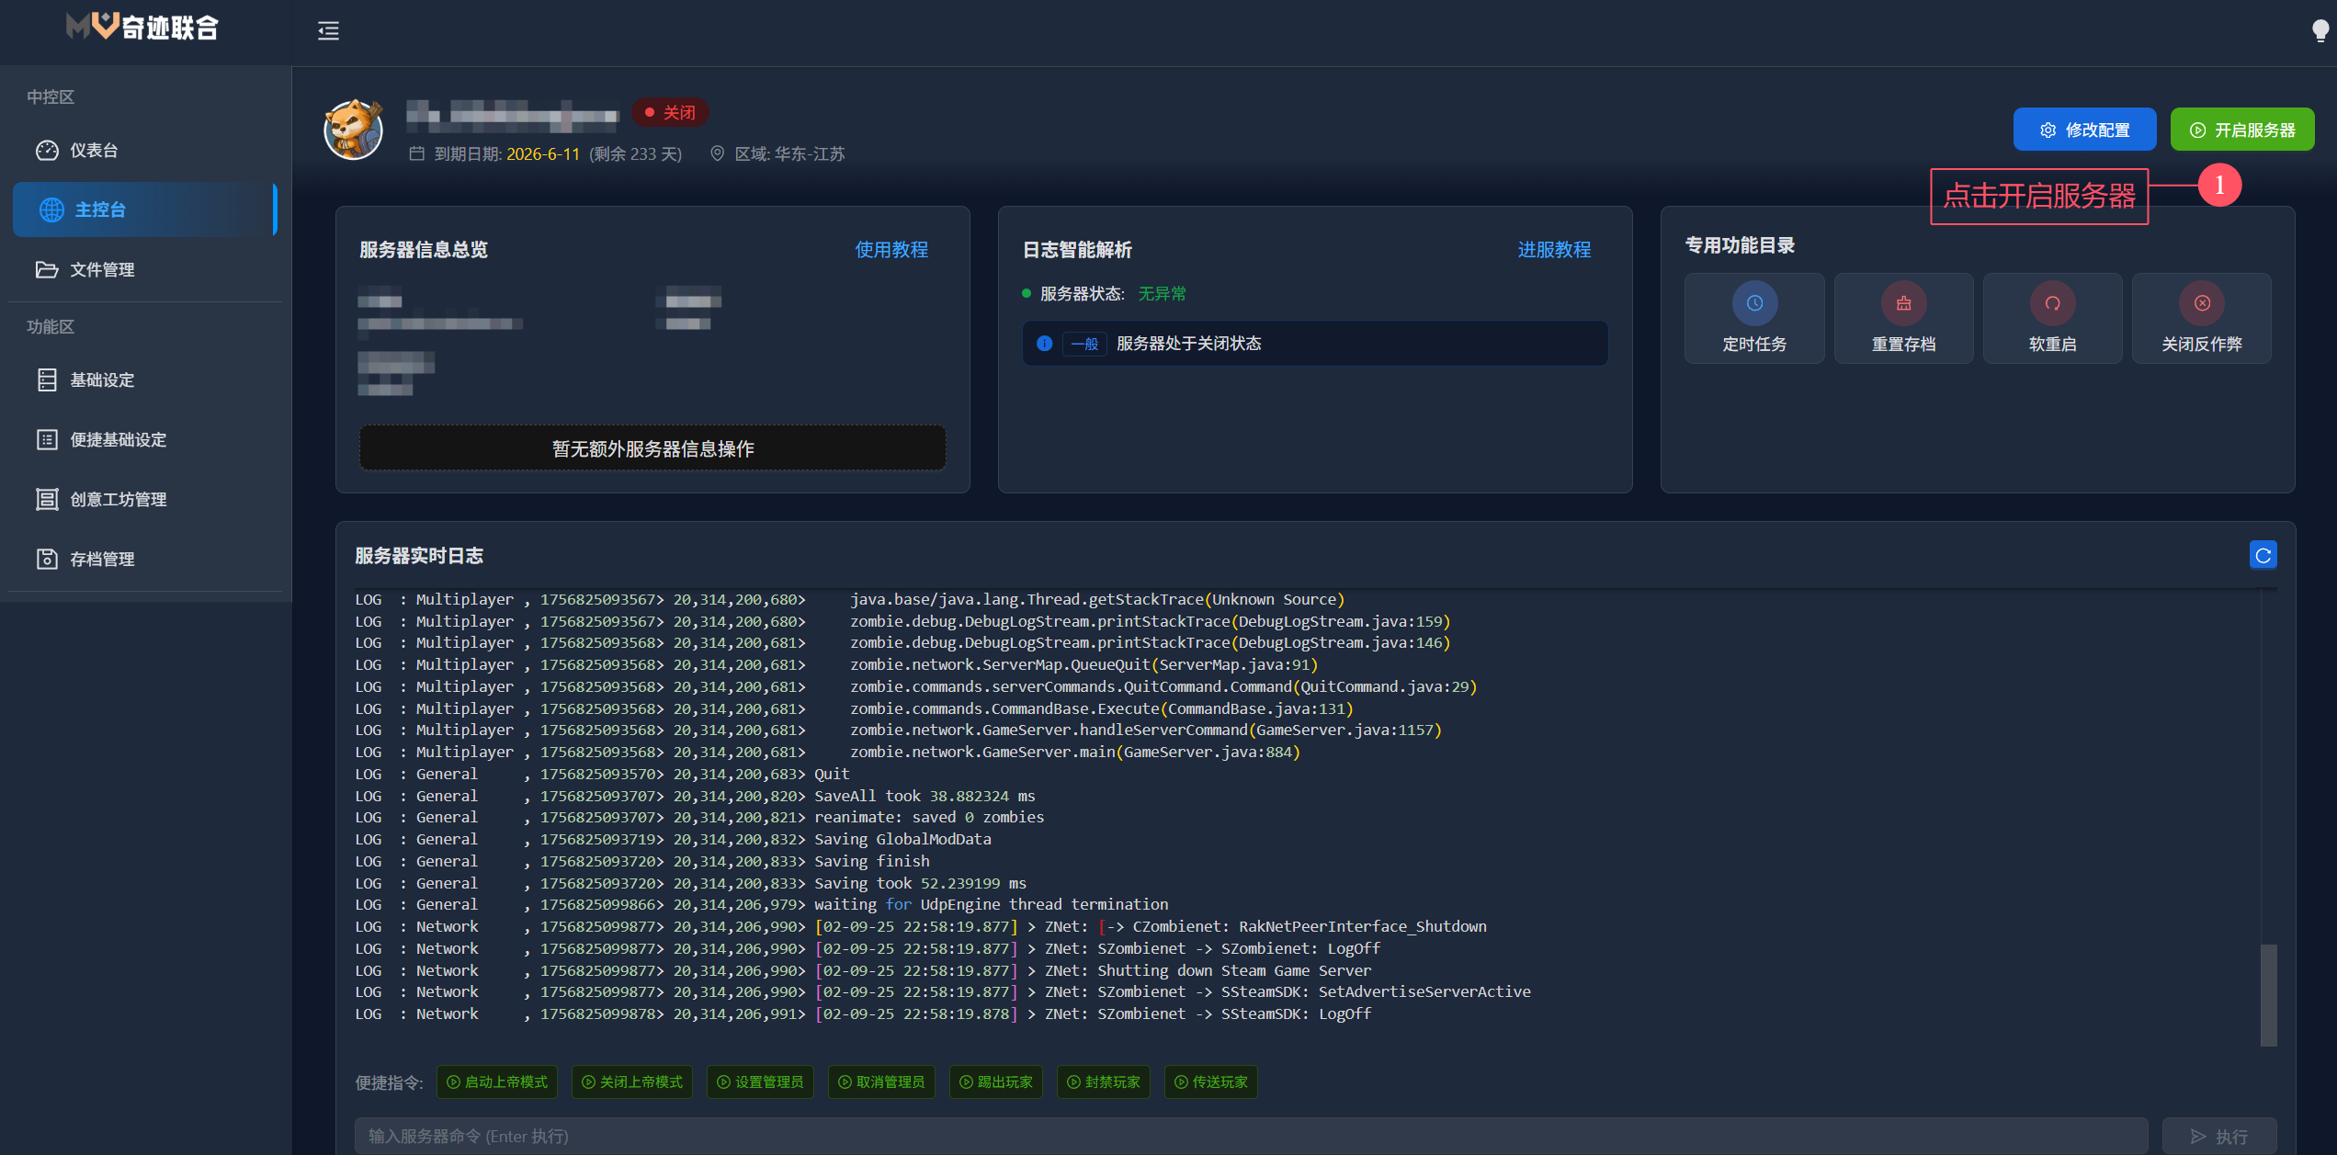Click the 重置存档 reset save icon

pos(1902,304)
